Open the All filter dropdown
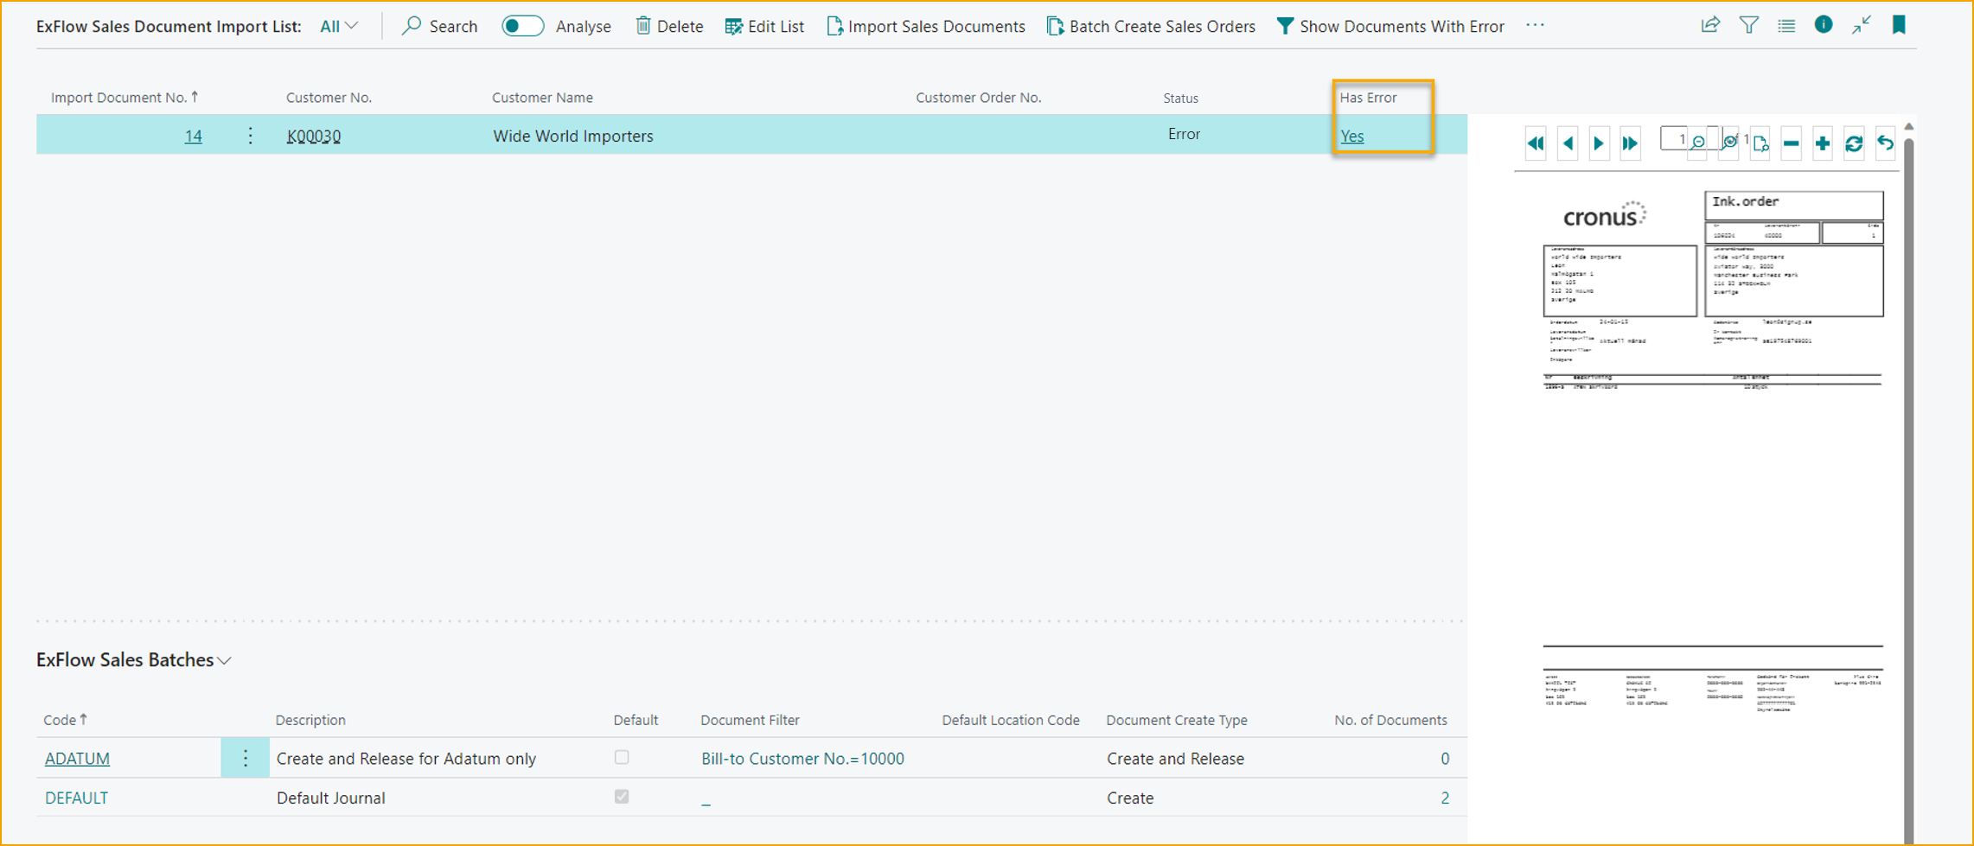The width and height of the screenshot is (1974, 846). (x=337, y=26)
